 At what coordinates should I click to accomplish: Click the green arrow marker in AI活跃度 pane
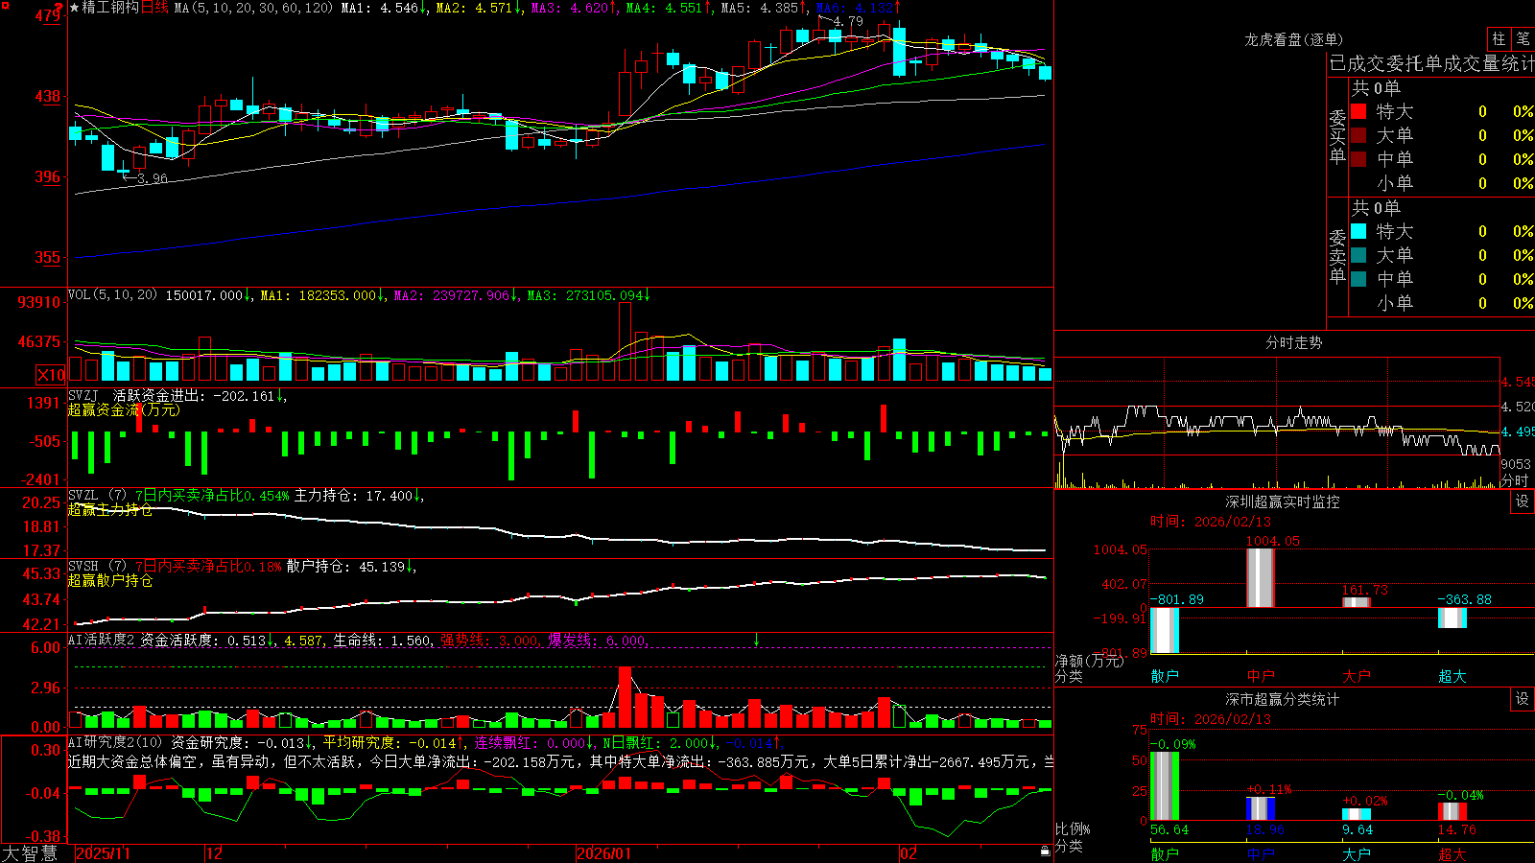(756, 640)
